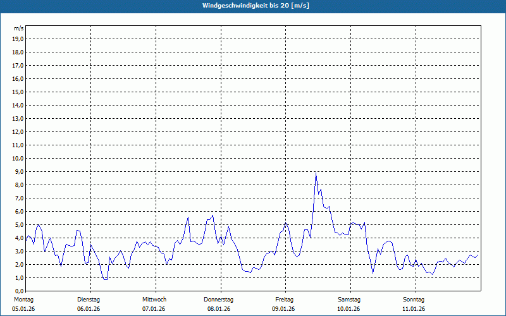Image resolution: width=506 pixels, height=316 pixels.
Task: Click the date label 11.01.26
Action: tap(414, 309)
